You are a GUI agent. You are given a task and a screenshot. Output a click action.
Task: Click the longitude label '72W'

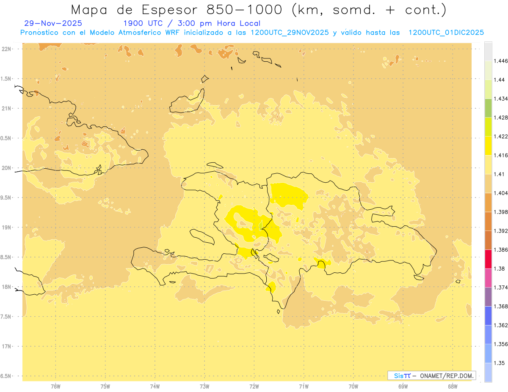pyautogui.click(x=254, y=387)
